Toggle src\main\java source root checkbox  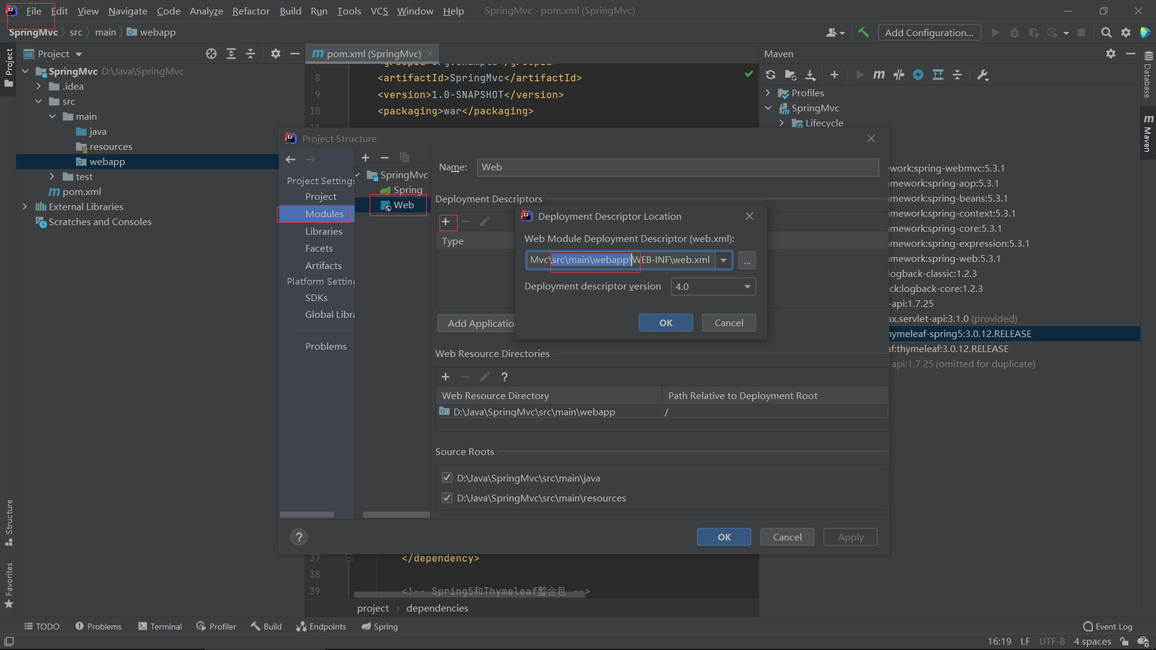[x=447, y=478]
